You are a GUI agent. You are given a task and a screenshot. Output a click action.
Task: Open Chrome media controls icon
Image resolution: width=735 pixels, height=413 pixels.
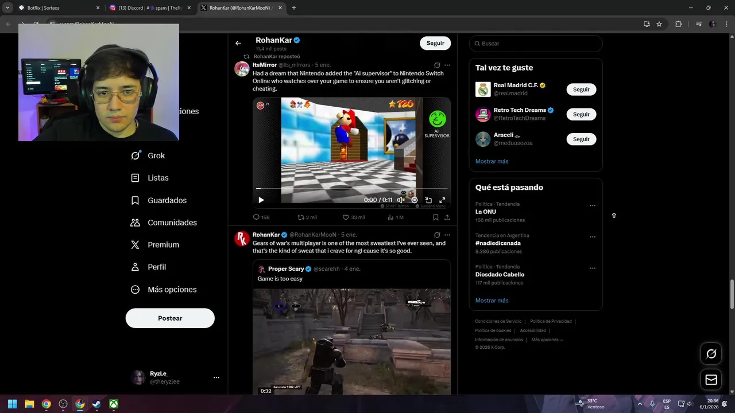click(699, 24)
